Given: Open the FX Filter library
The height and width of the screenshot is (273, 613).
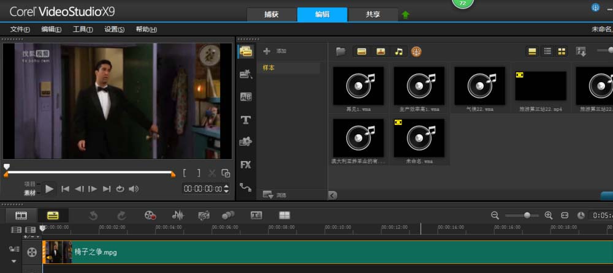Looking at the screenshot, I should (246, 165).
